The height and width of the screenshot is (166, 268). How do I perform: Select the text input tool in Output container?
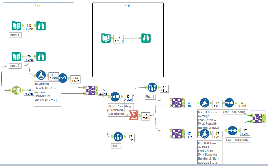[106, 38]
